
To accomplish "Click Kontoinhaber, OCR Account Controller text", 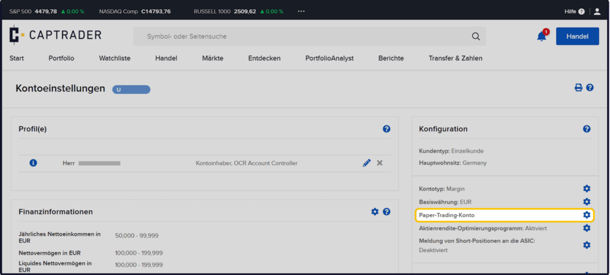I will [247, 163].
